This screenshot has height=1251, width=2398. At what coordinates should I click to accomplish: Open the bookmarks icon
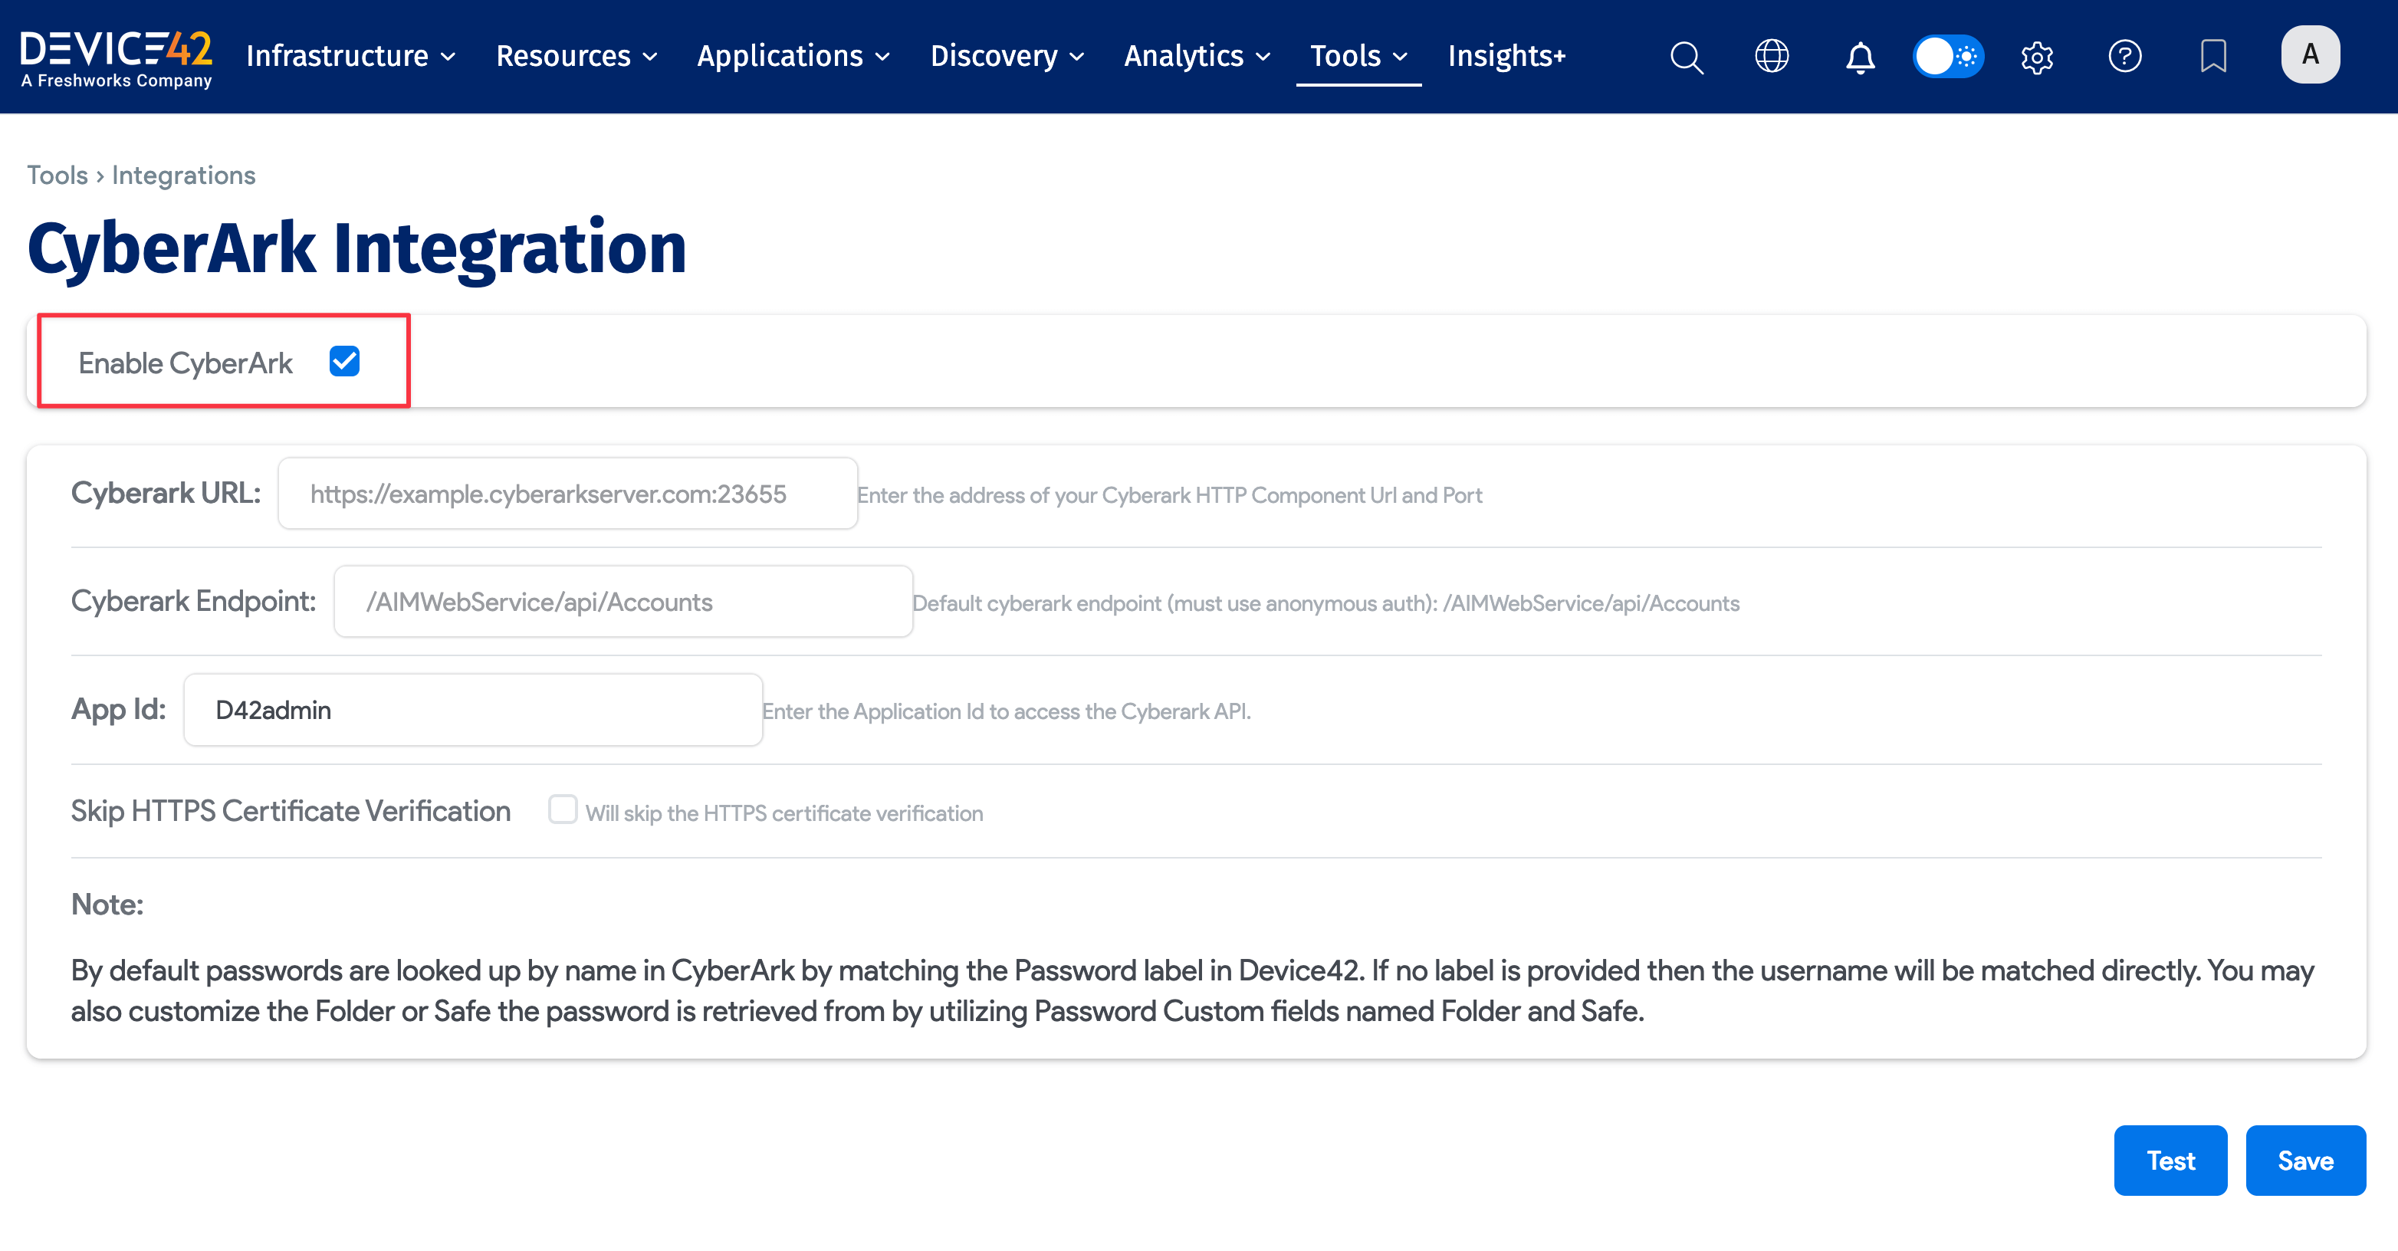pyautogui.click(x=2214, y=57)
